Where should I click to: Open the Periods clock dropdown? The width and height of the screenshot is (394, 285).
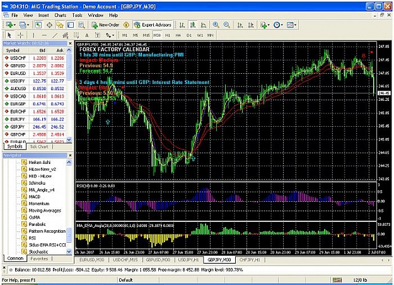tap(278, 25)
